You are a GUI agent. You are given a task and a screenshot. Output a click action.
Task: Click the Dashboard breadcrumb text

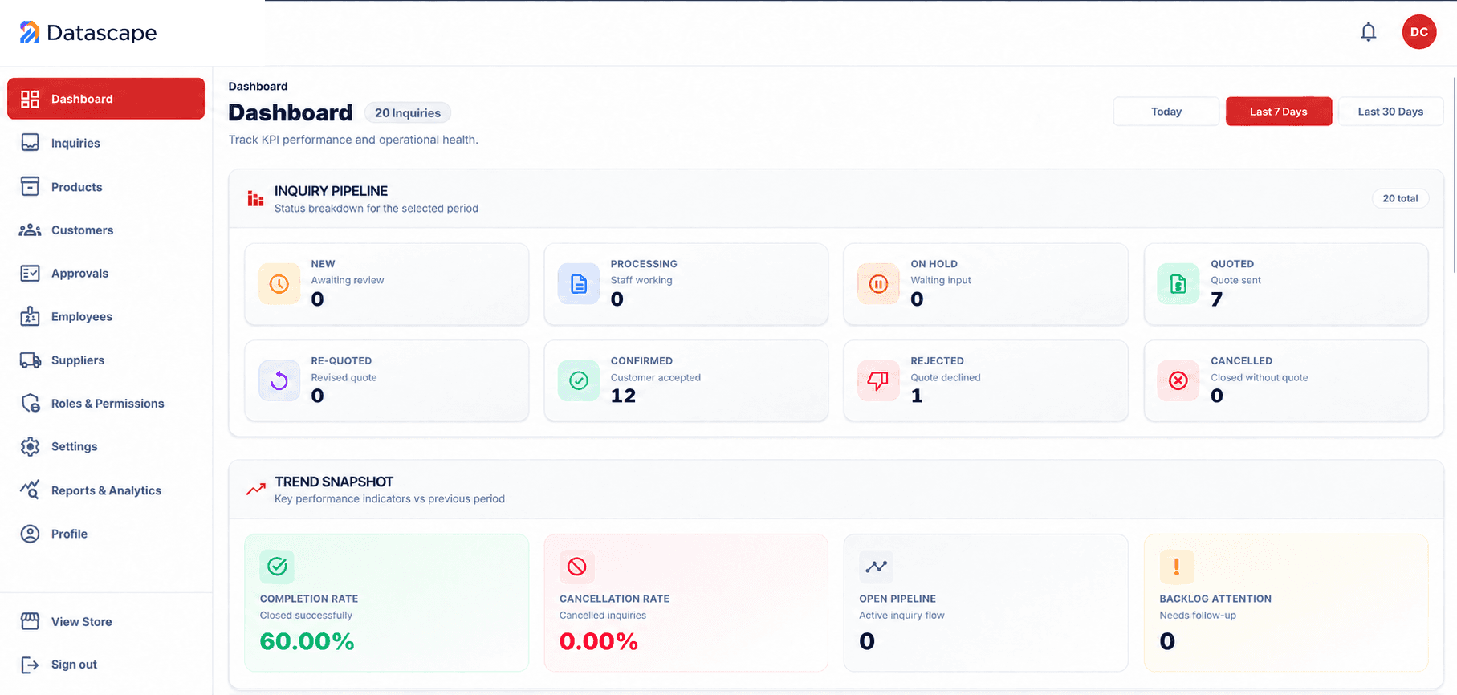[258, 87]
